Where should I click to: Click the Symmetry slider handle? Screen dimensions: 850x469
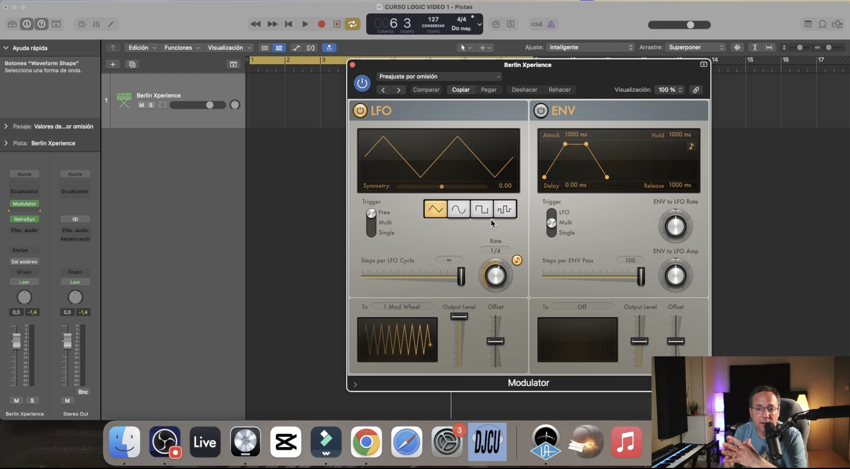tap(442, 186)
